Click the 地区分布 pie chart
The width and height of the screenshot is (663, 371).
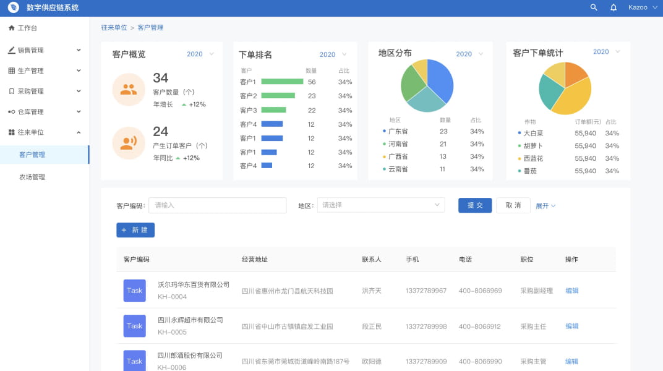[427, 86]
